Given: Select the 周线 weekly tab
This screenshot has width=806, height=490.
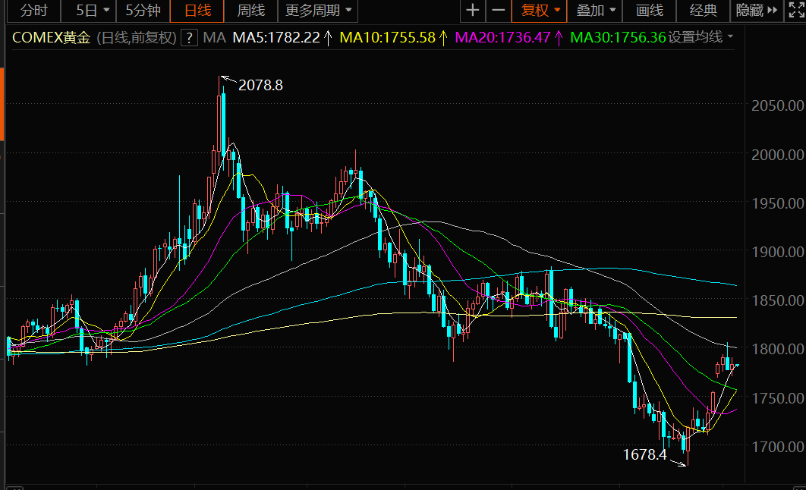Looking at the screenshot, I should [250, 11].
